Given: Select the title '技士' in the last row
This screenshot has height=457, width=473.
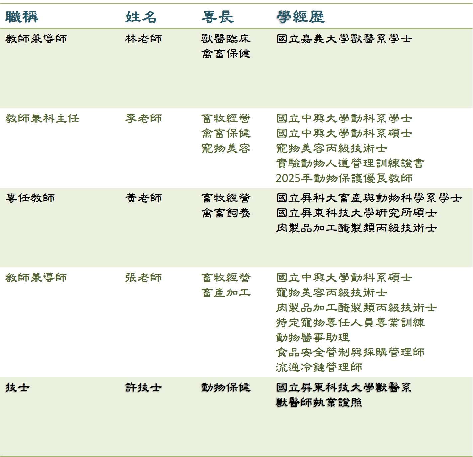Looking at the screenshot, I should [x=18, y=387].
